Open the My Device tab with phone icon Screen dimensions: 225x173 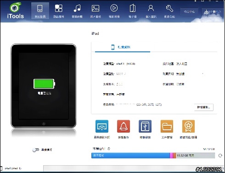(40, 11)
